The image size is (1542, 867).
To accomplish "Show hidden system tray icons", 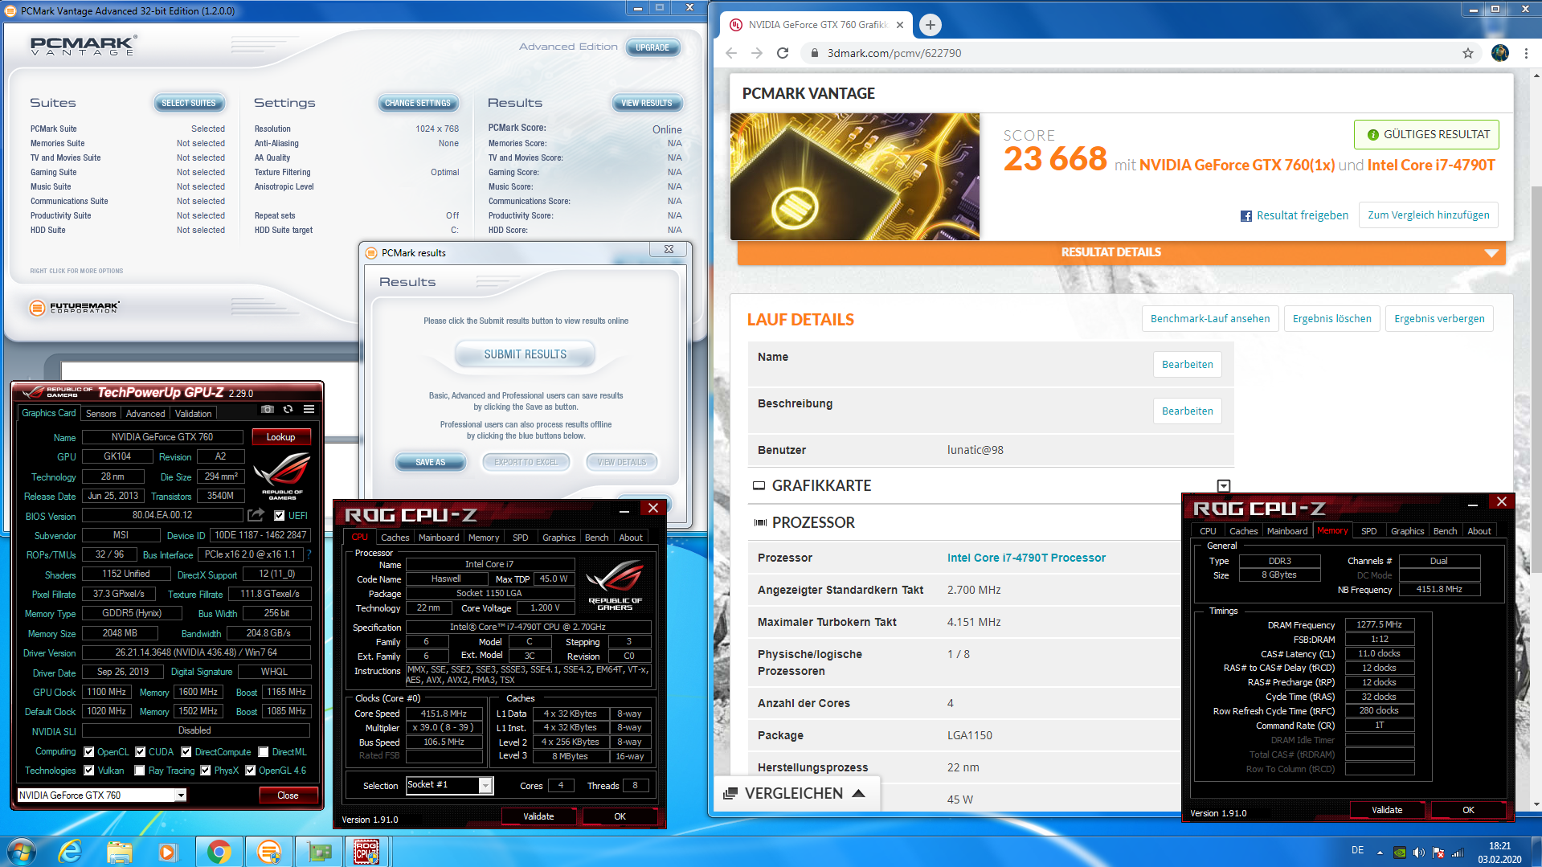I will (1380, 853).
